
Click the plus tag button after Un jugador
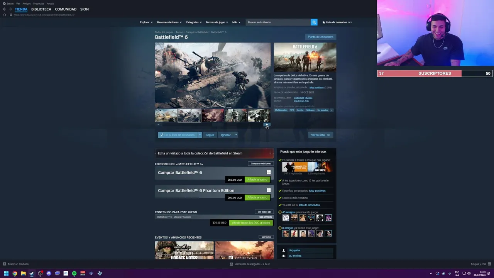(332, 110)
